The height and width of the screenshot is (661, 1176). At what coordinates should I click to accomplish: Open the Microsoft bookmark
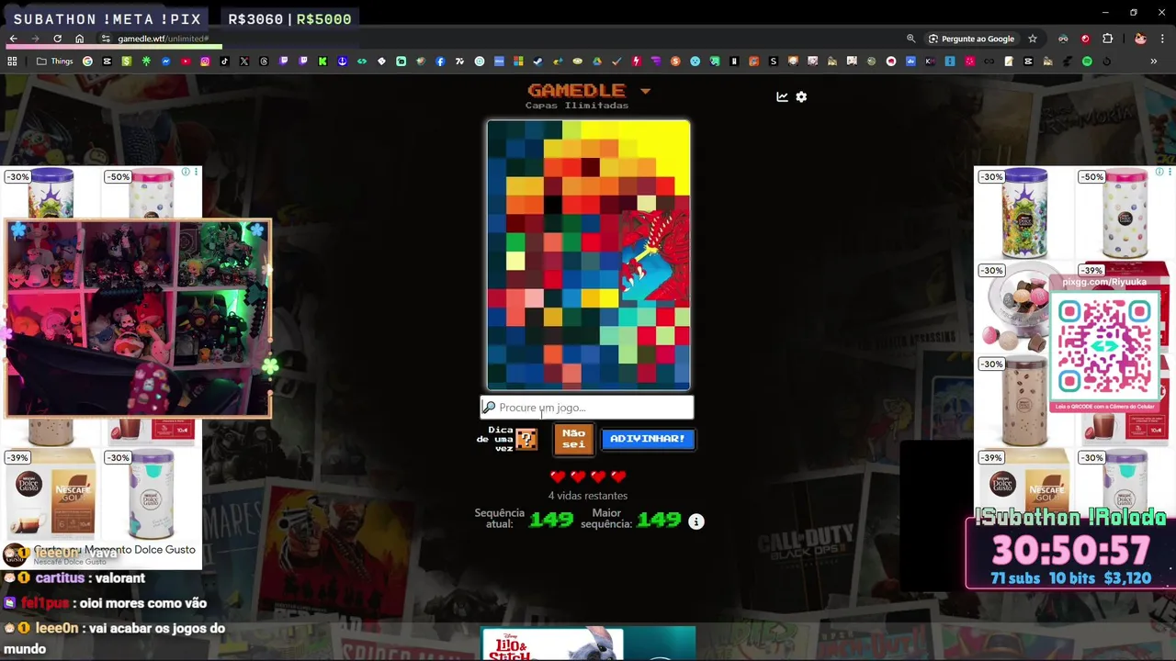tap(518, 62)
